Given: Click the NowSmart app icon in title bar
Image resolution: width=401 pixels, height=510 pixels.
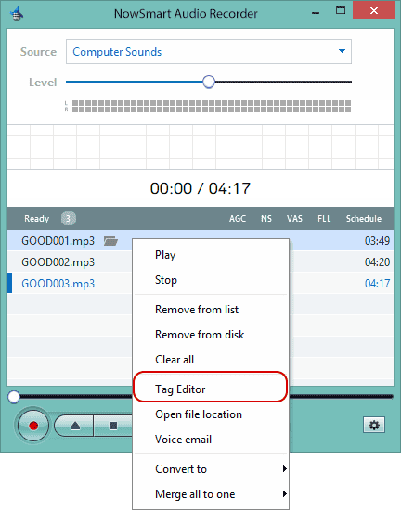Looking at the screenshot, I should pyautogui.click(x=17, y=13).
